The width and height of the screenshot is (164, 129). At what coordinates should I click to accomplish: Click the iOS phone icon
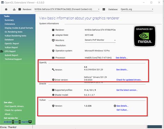click(20, 122)
